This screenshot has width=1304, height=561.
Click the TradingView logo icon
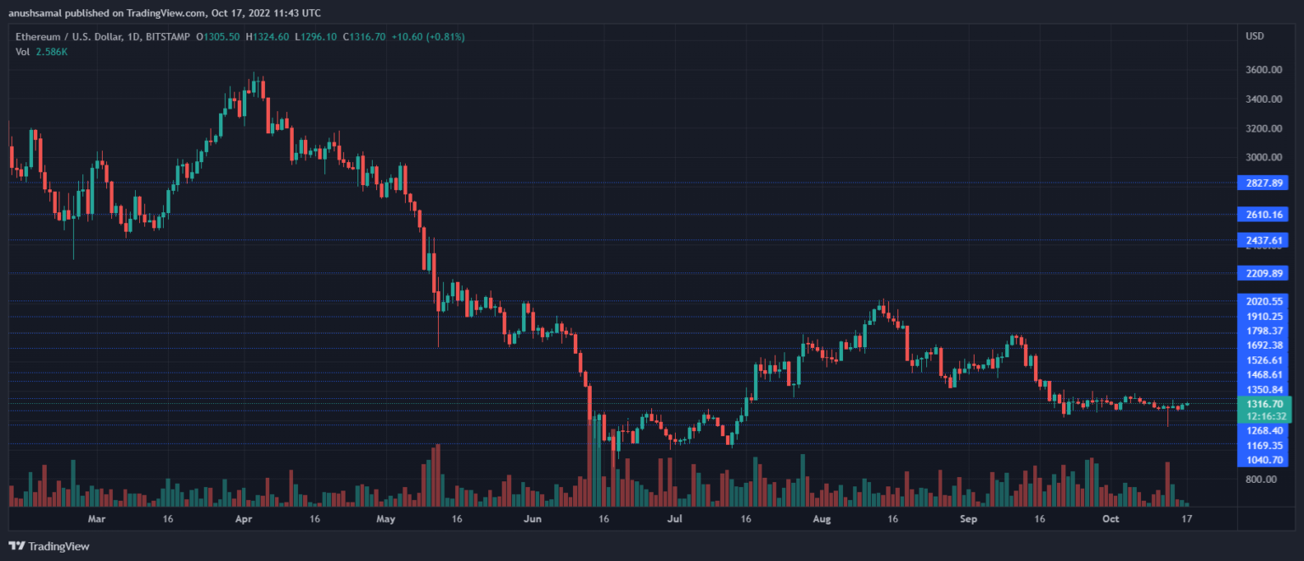tap(17, 546)
